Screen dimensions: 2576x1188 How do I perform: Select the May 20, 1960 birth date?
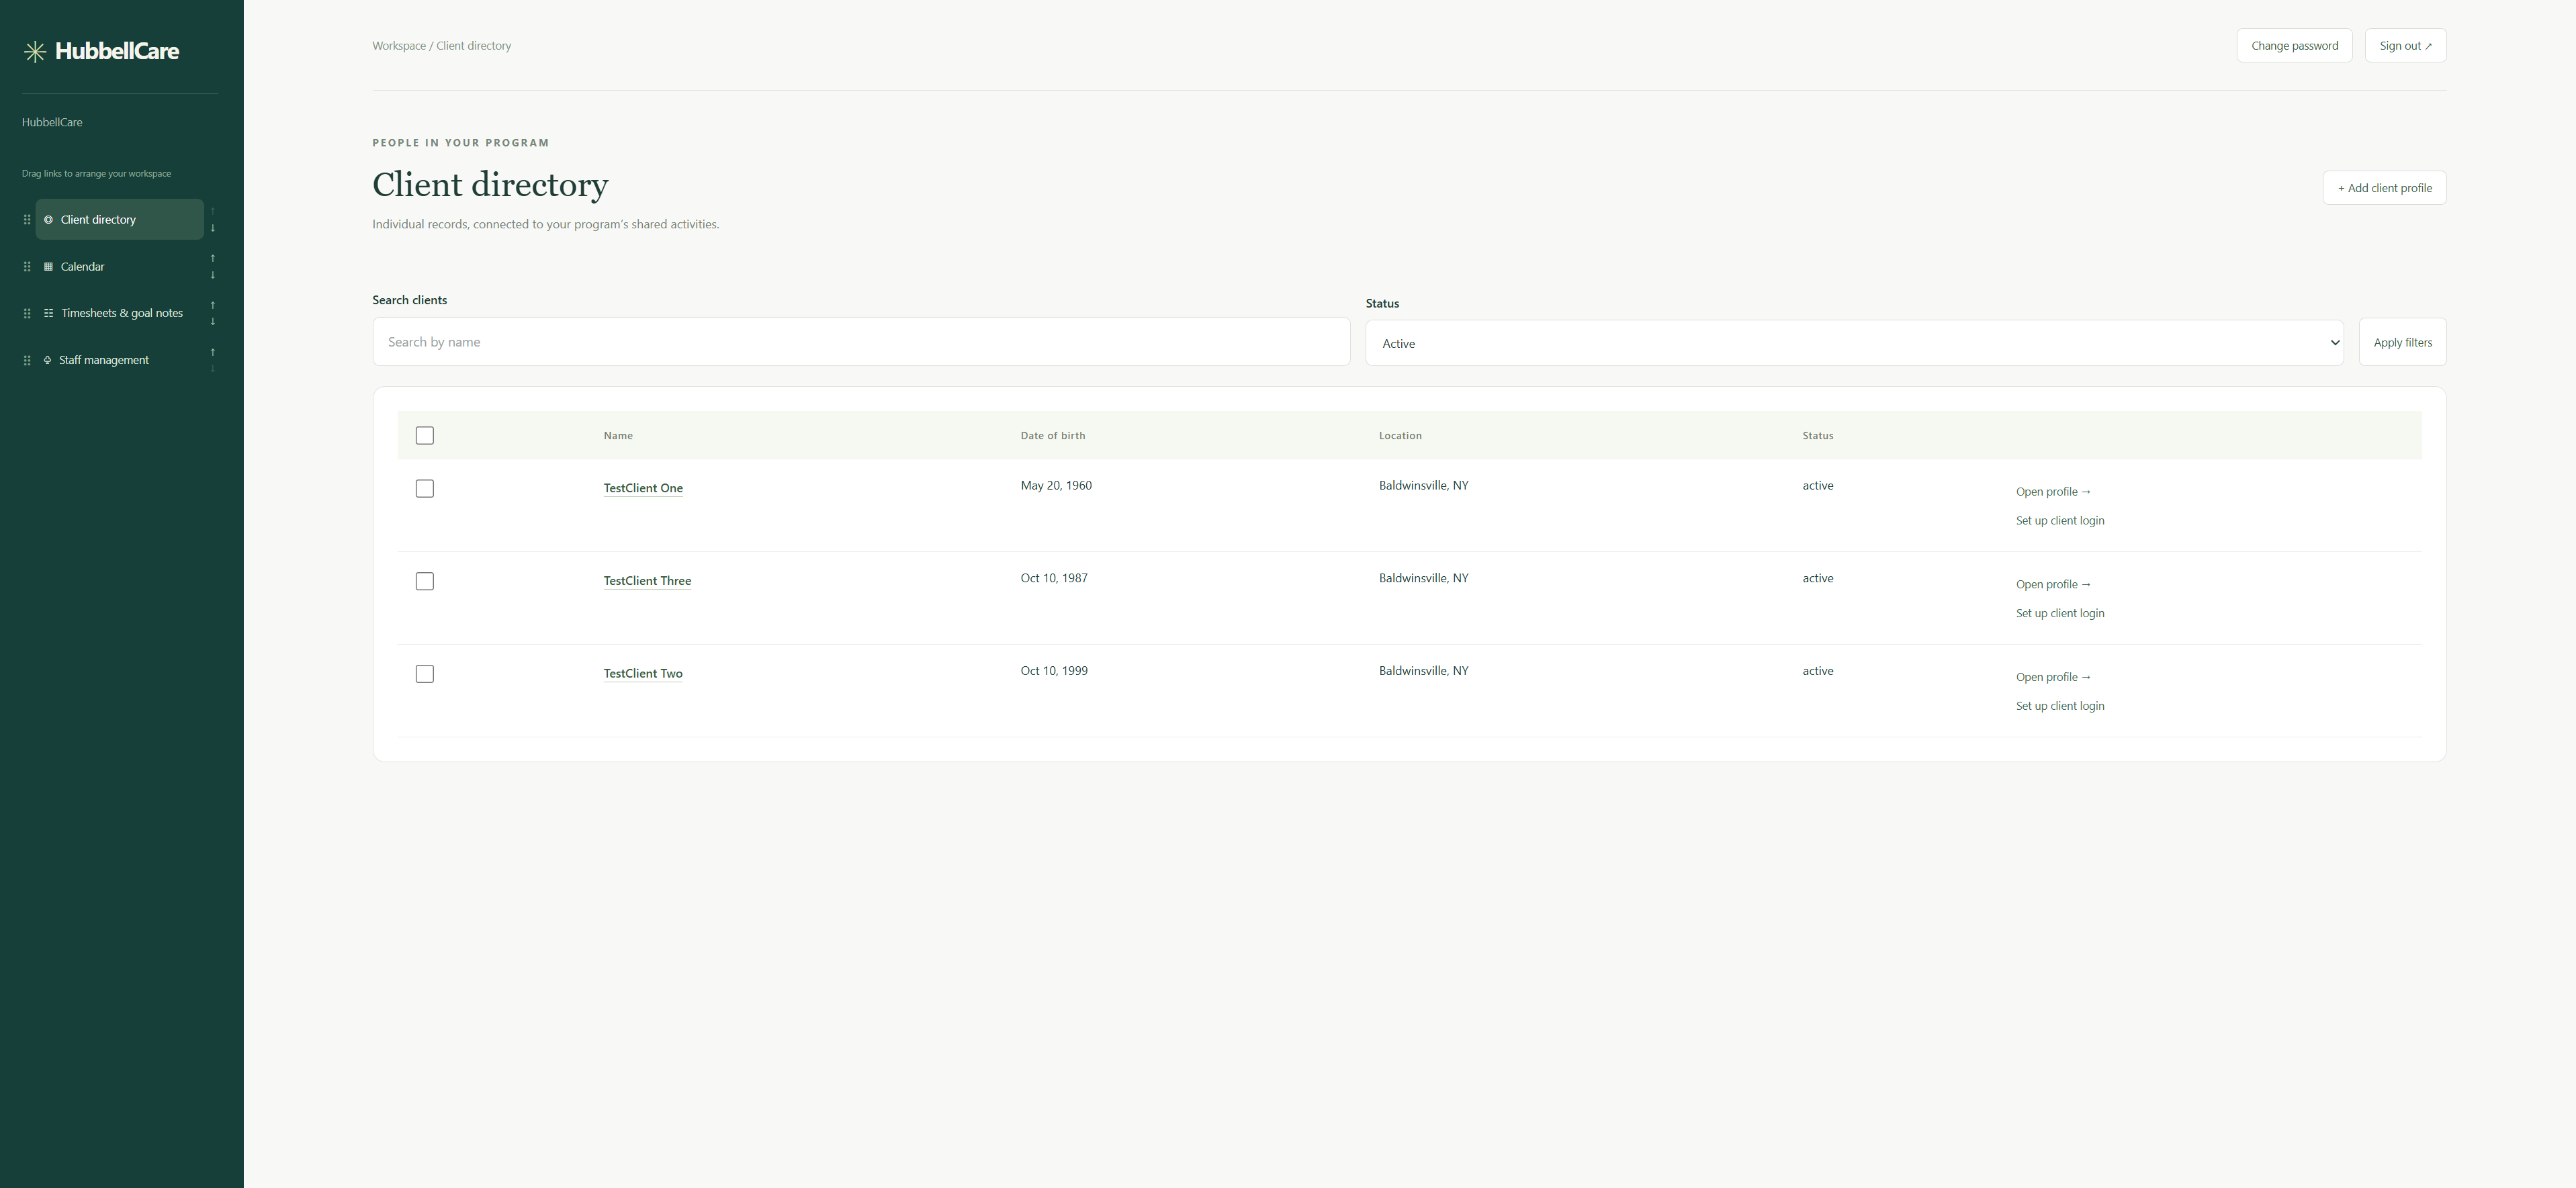coord(1056,486)
